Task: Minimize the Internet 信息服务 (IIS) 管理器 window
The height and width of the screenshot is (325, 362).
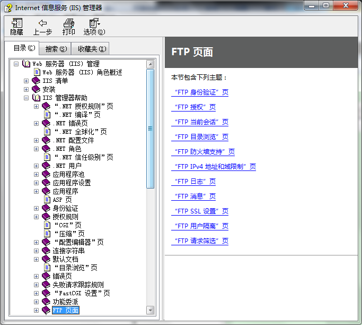Action: (312, 5)
